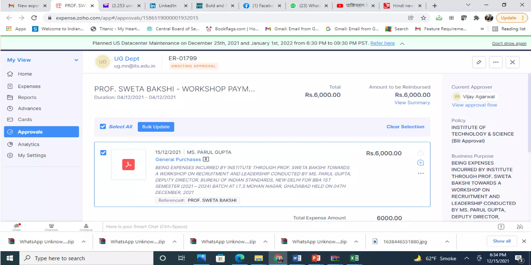Click Show all downloads button
Screen dimensions: 531x265
click(x=502, y=241)
